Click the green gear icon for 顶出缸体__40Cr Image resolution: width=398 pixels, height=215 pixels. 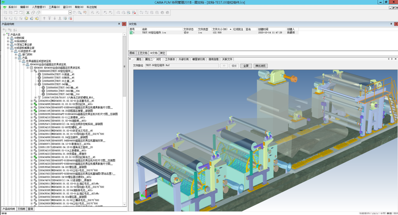coord(35,104)
